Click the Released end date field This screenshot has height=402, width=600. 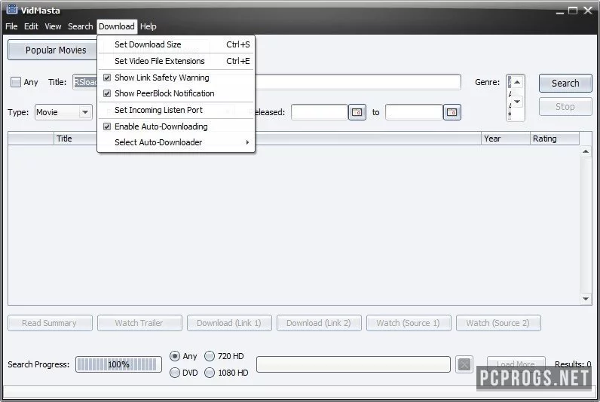[414, 112]
